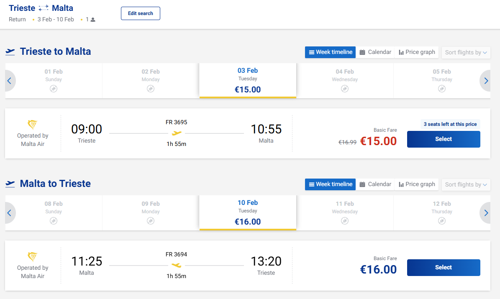Viewport: 500px width, 299px height.
Task: Click Ryanair harp logo on the outbound flight
Action: click(33, 125)
